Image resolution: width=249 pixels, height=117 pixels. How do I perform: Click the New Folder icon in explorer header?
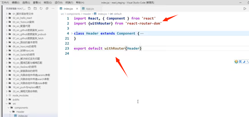click(35, 9)
